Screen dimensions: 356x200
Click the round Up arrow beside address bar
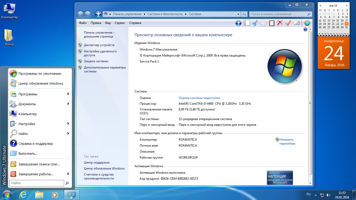[x=98, y=14]
